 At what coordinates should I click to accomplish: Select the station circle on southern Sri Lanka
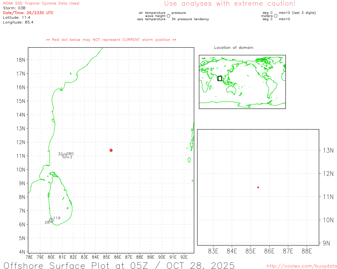[51, 220]
